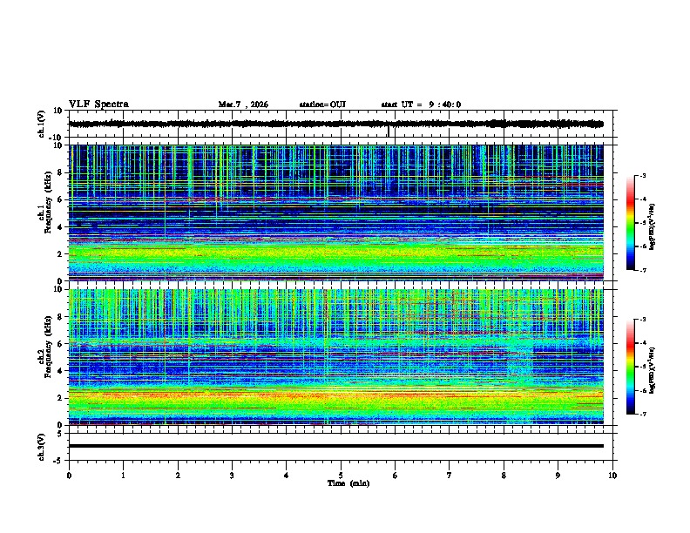Click the "ch.1(V)" waveform axis label
Screen dimensions: 690x533
[42, 124]
